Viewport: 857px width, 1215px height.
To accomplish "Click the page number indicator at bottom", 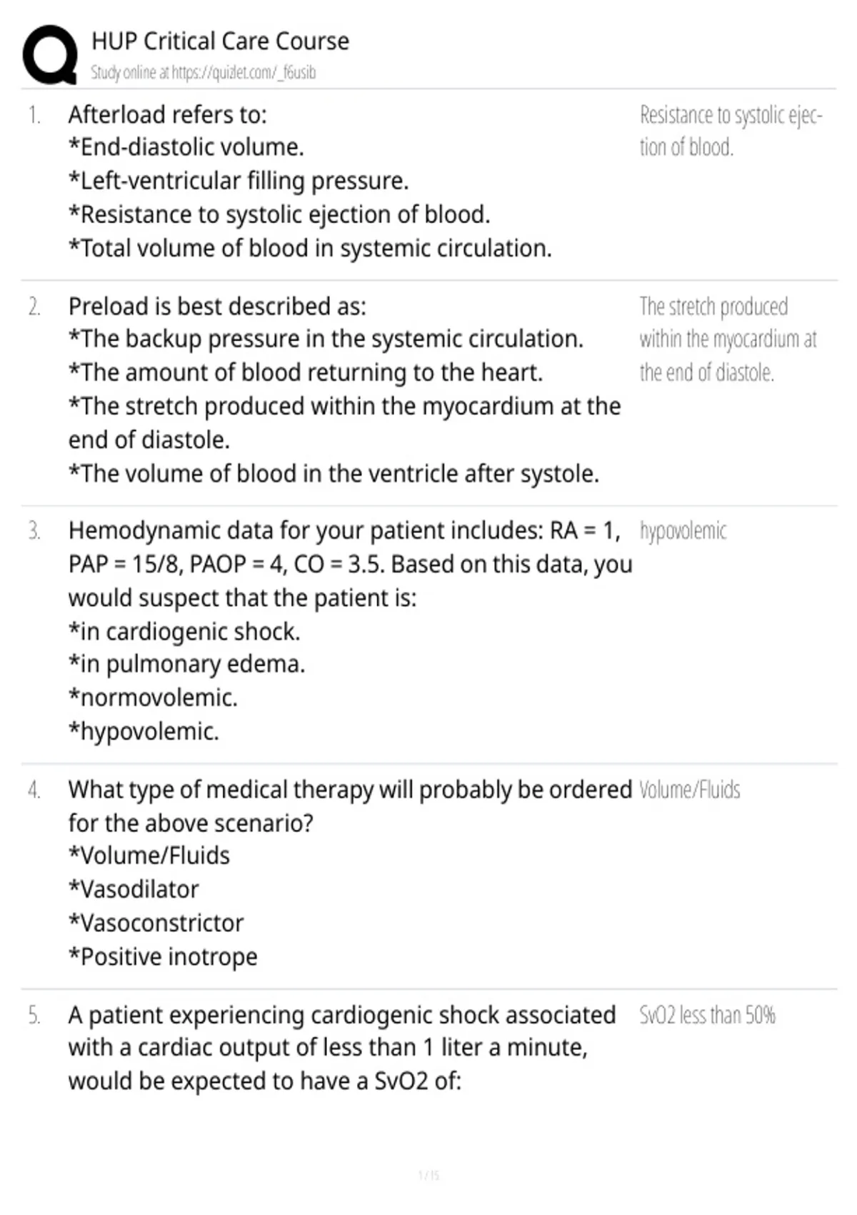I will tap(428, 1175).
